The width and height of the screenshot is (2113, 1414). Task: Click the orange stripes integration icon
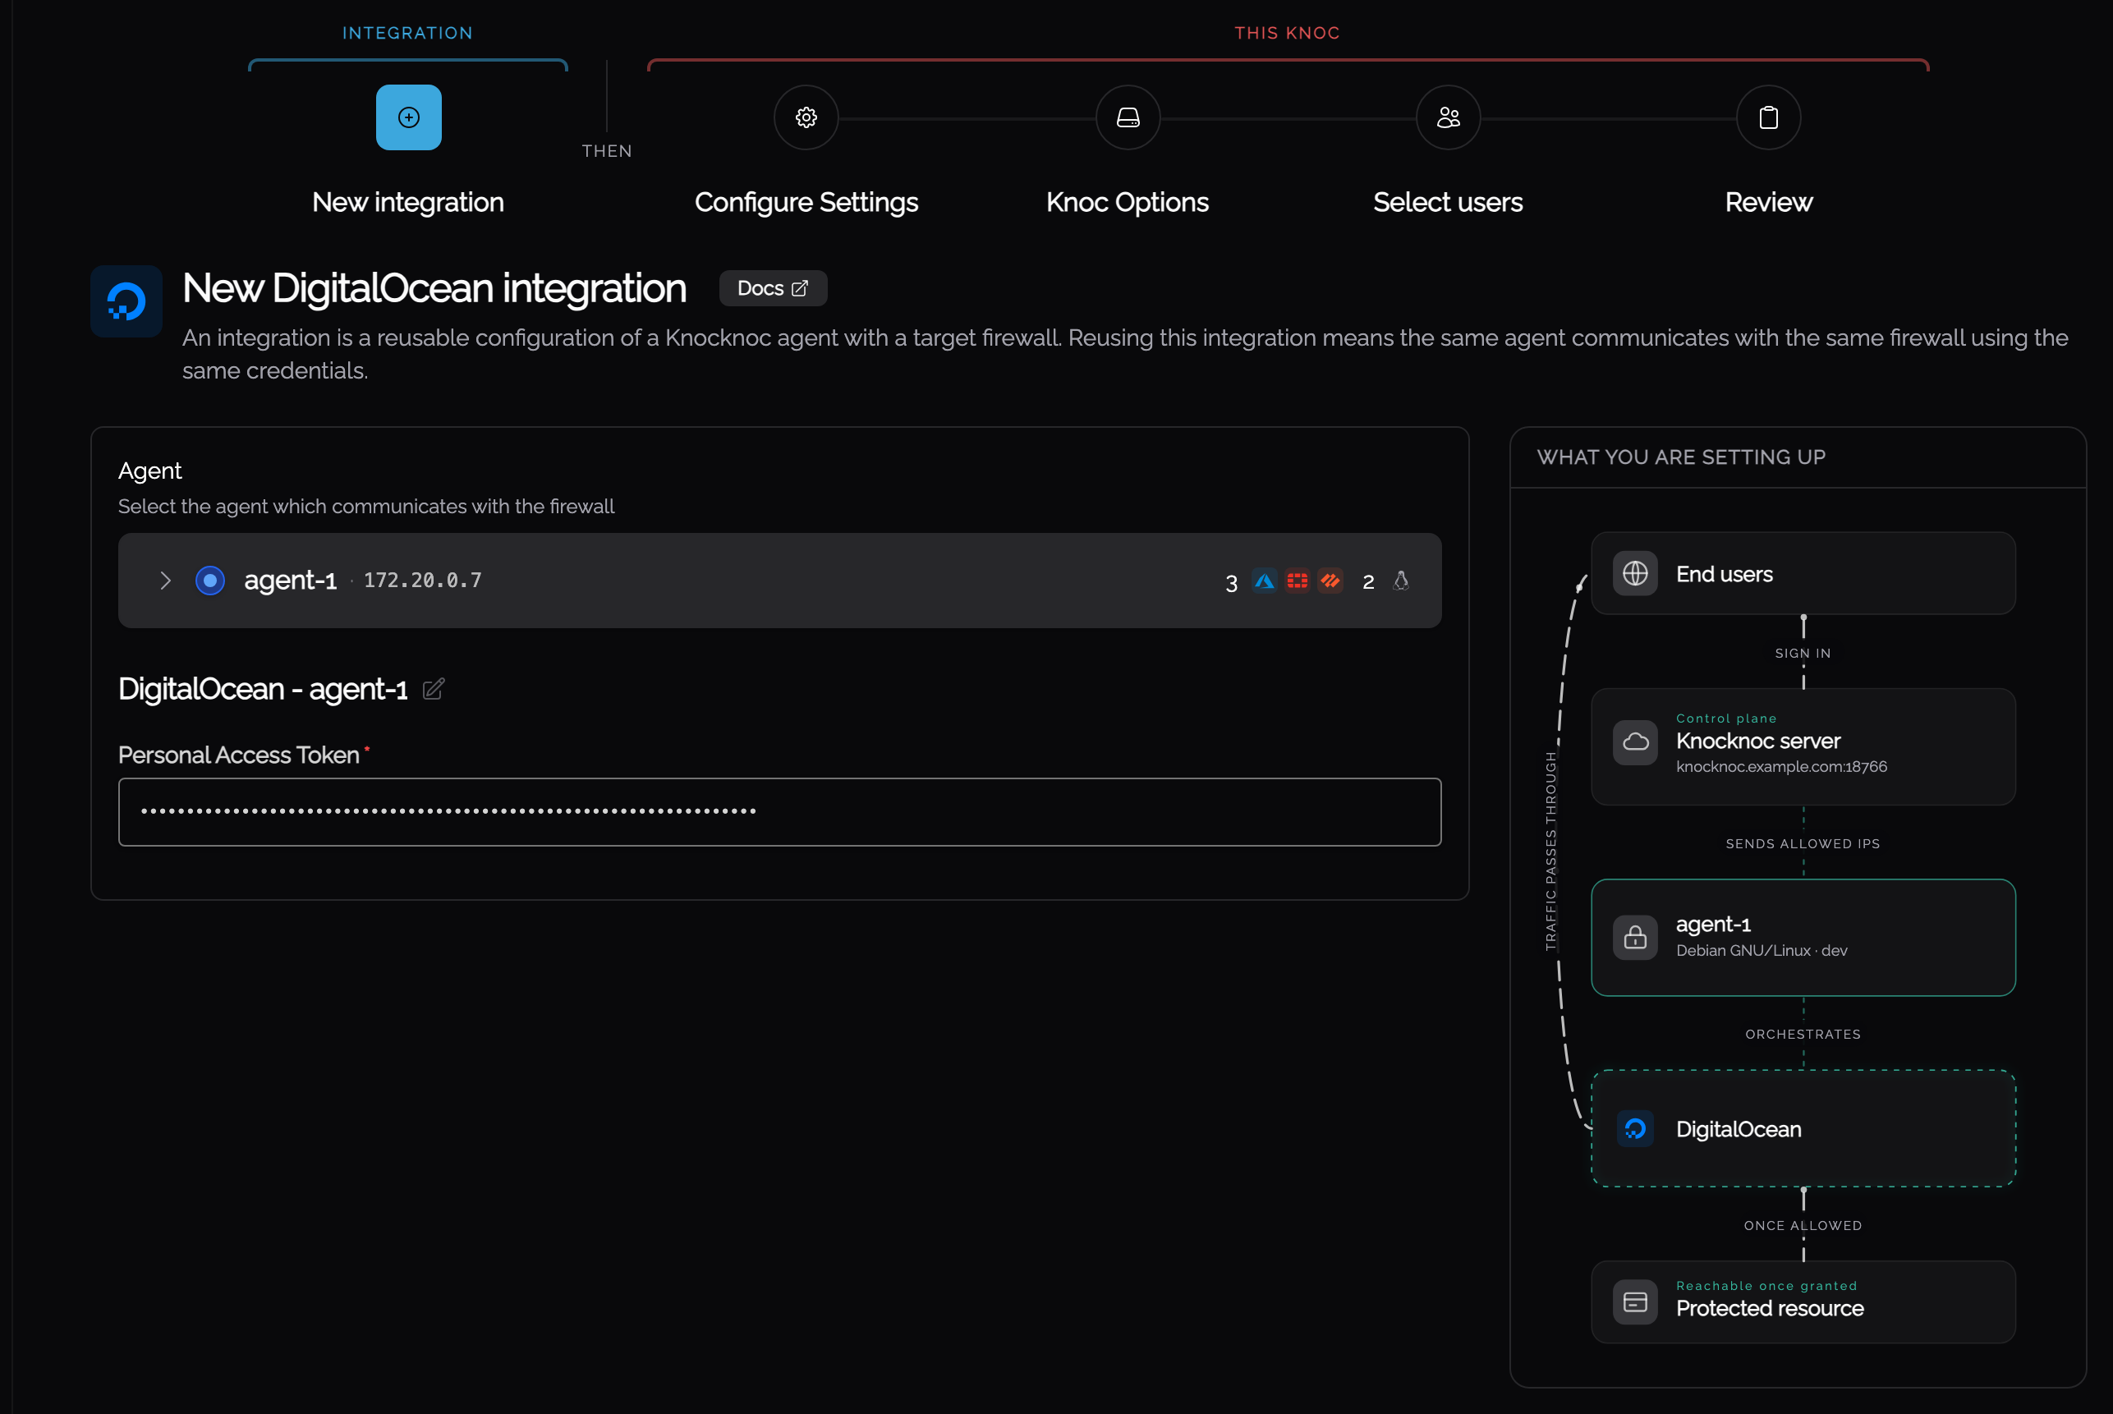tap(1330, 581)
